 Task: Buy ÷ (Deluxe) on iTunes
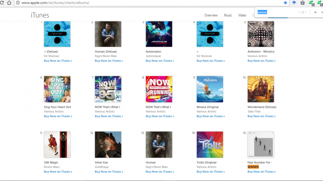(x=58, y=61)
